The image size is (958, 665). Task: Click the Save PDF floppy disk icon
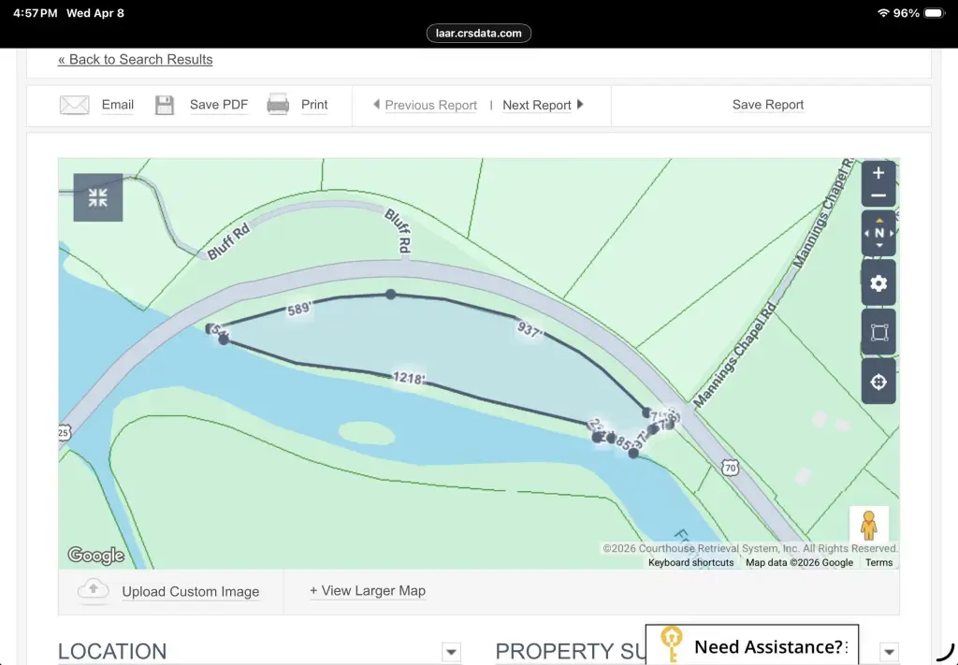(x=165, y=105)
